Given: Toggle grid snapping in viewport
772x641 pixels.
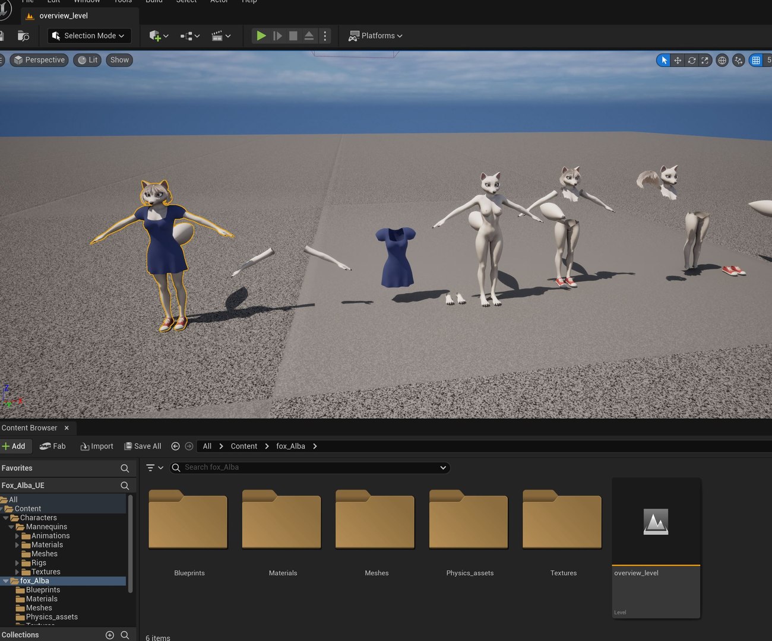Looking at the screenshot, I should coord(756,60).
